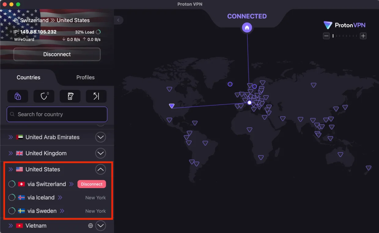Toggle the Secure Core lock icon
Screen dimensions: 379x233
click(18, 96)
